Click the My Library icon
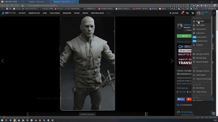The height and width of the screenshot is (122, 218). tap(194, 88)
